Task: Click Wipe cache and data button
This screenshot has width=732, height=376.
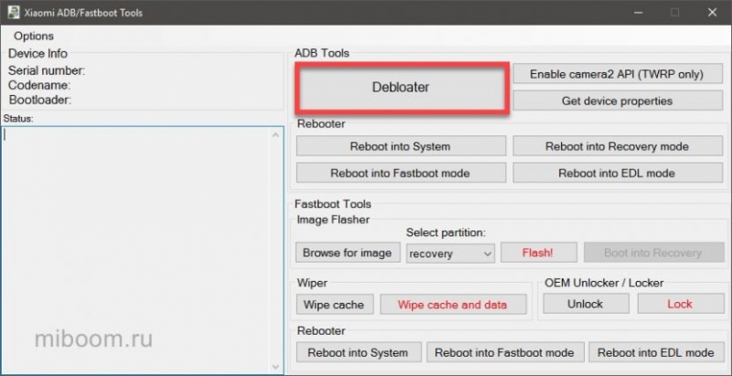Action: click(x=452, y=305)
